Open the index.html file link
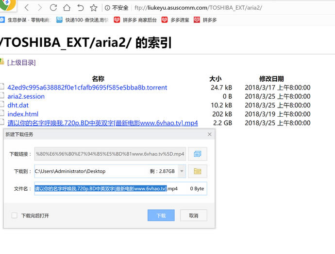 [22, 114]
